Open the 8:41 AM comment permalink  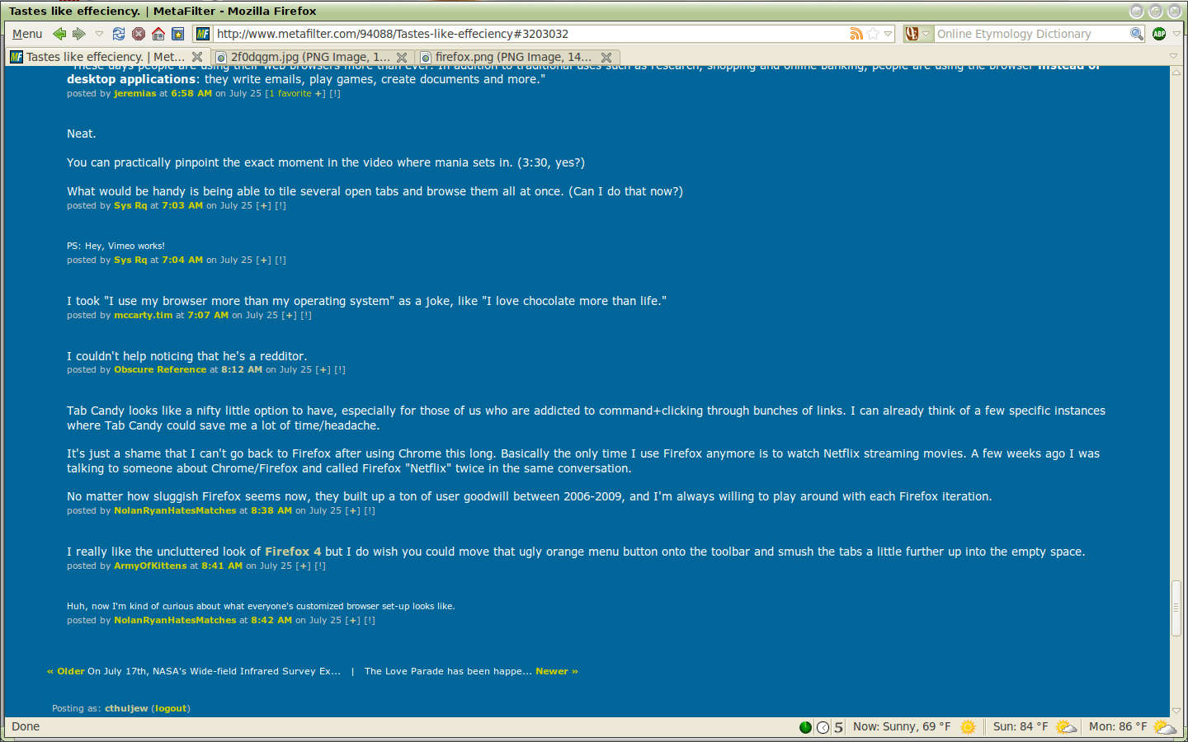tap(222, 566)
